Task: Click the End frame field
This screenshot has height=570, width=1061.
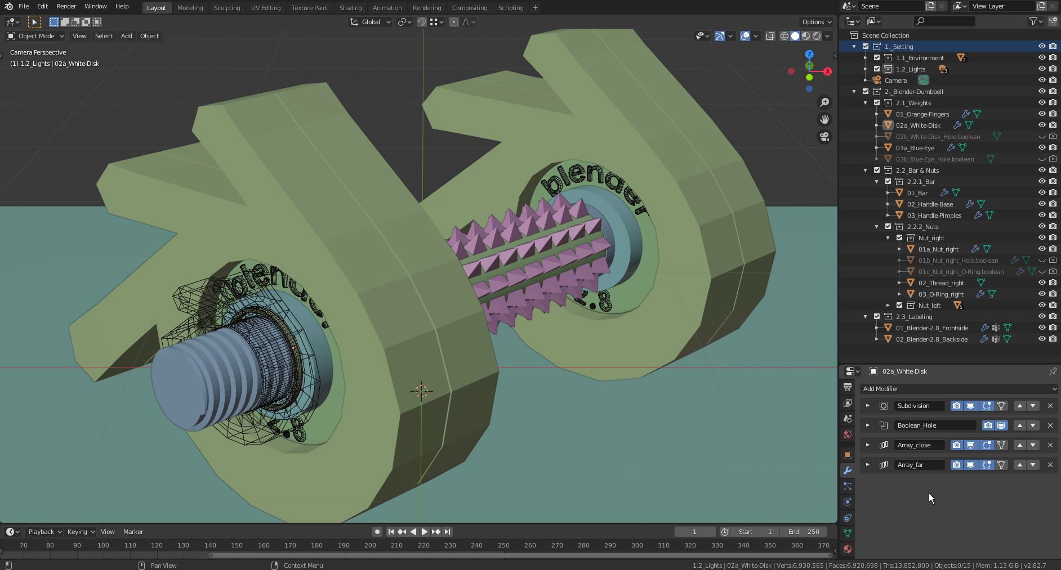Action: coord(804,532)
